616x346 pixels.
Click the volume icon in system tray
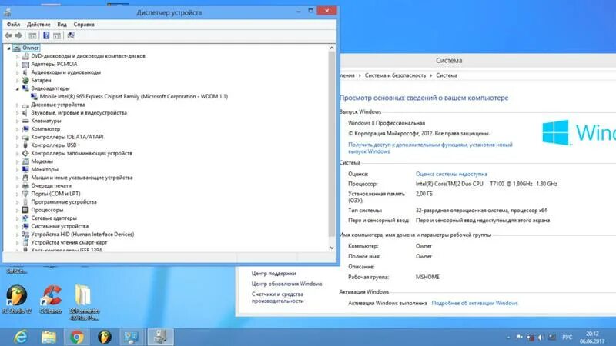click(x=541, y=338)
